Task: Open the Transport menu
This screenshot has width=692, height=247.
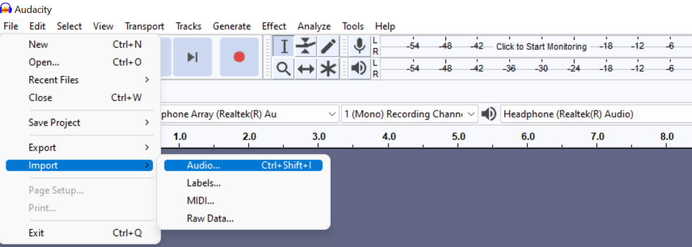Action: (144, 26)
